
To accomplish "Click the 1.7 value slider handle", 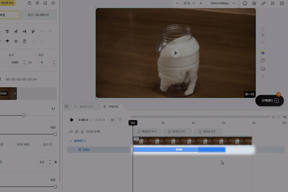I will (x=24, y=116).
